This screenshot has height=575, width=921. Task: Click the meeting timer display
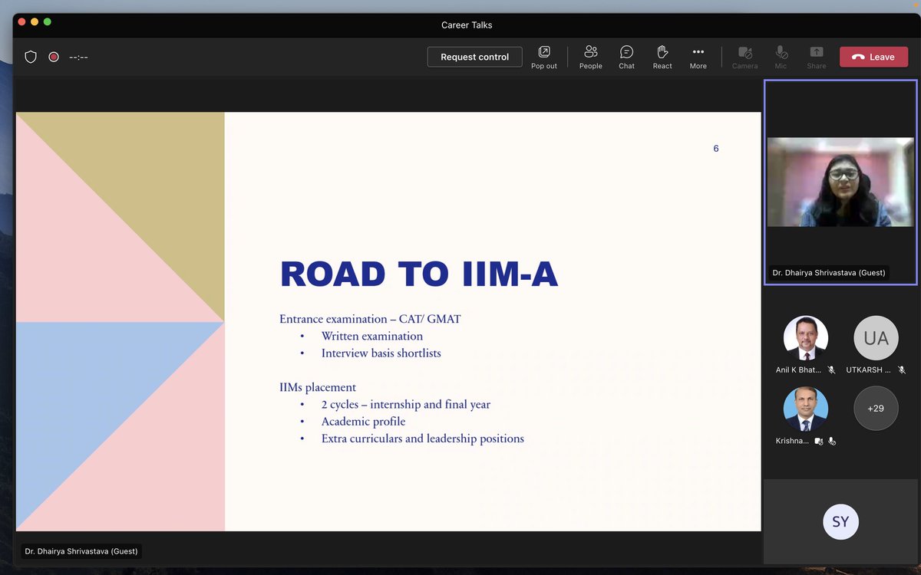coord(78,58)
